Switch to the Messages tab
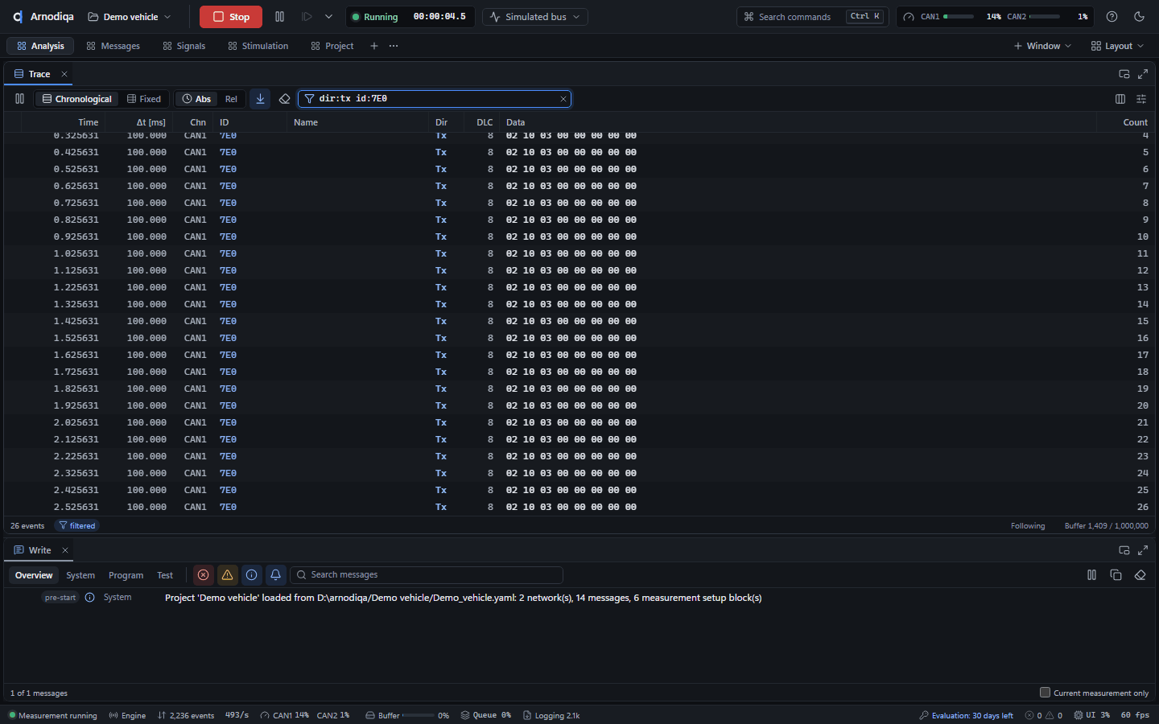The width and height of the screenshot is (1159, 724). click(113, 46)
